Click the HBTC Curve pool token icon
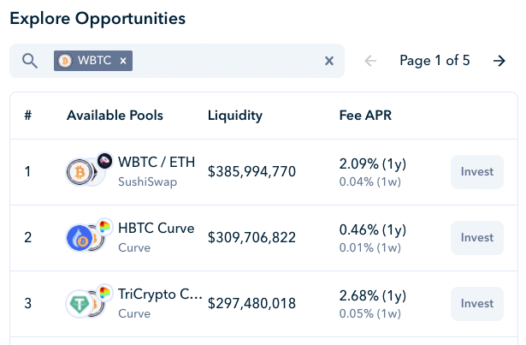The height and width of the screenshot is (345, 526). pos(80,238)
